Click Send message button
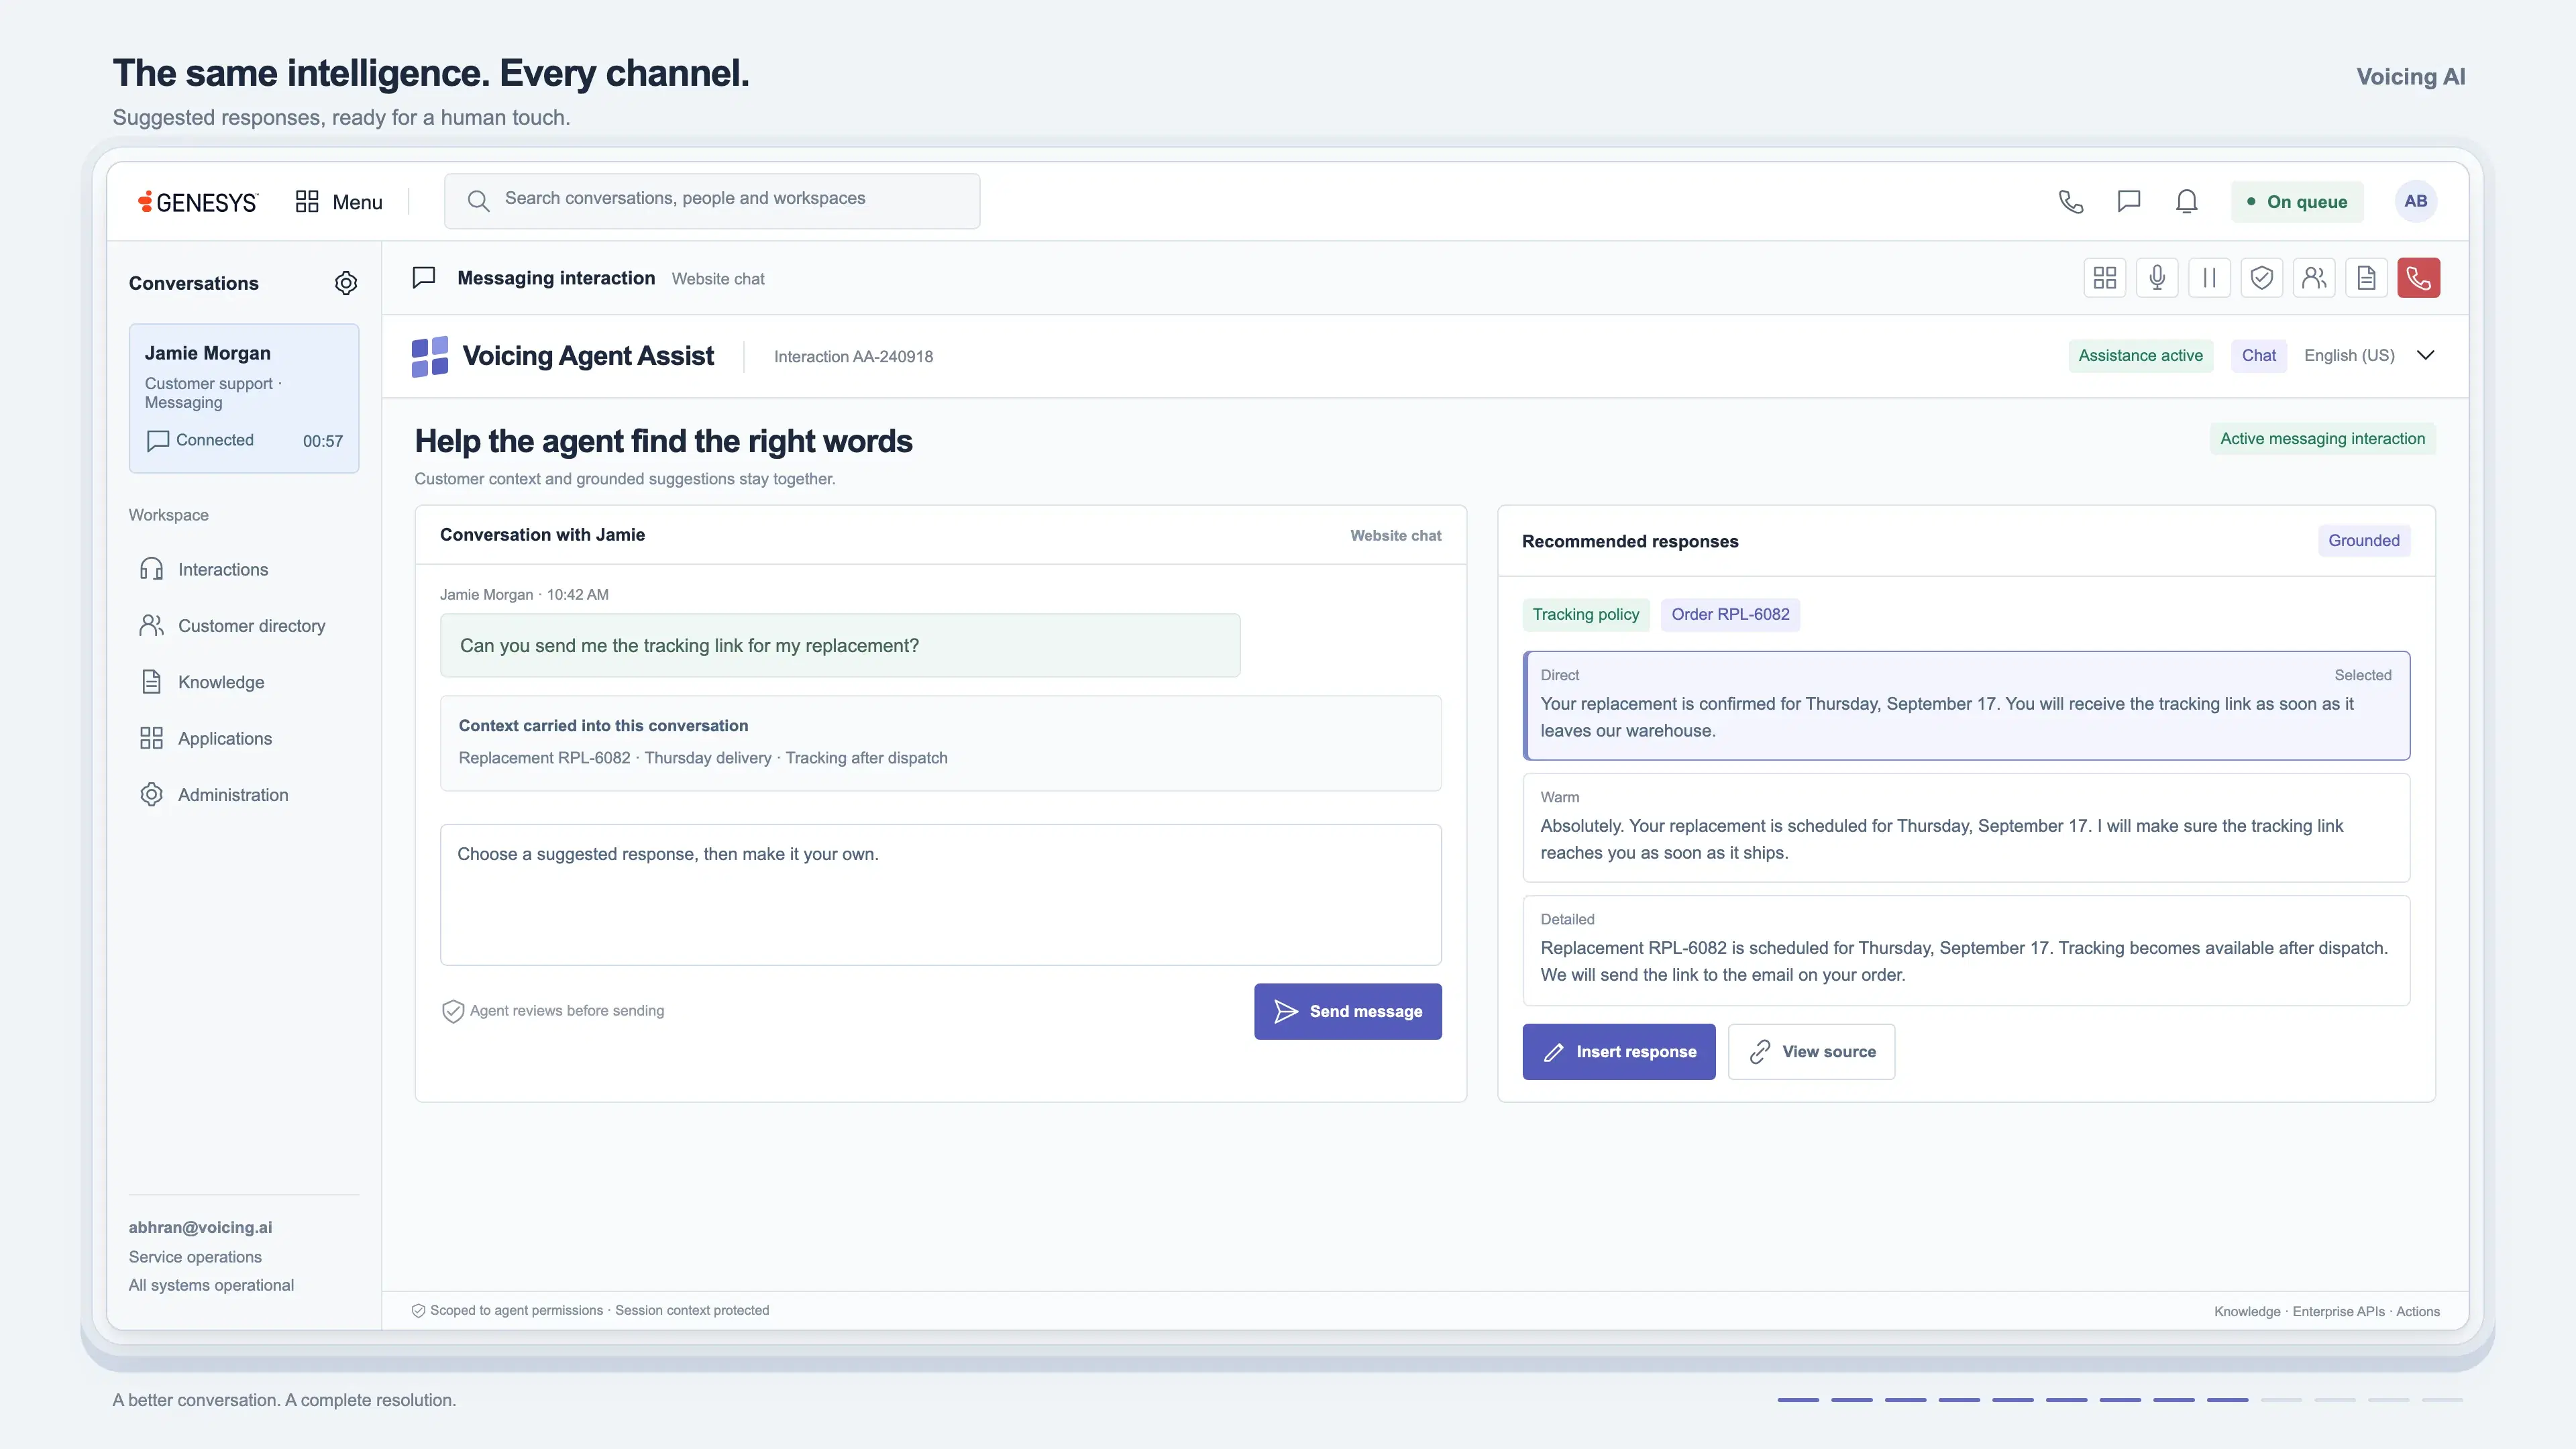2576x1449 pixels. (1348, 1012)
